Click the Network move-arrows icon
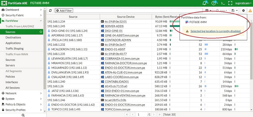 tap(3, 93)
